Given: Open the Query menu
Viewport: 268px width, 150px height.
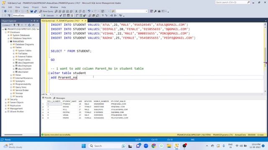Looking at the screenshot, I should tap(26, 7).
